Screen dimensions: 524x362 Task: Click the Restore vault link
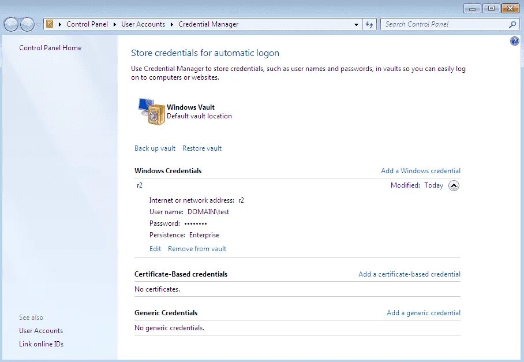[202, 148]
